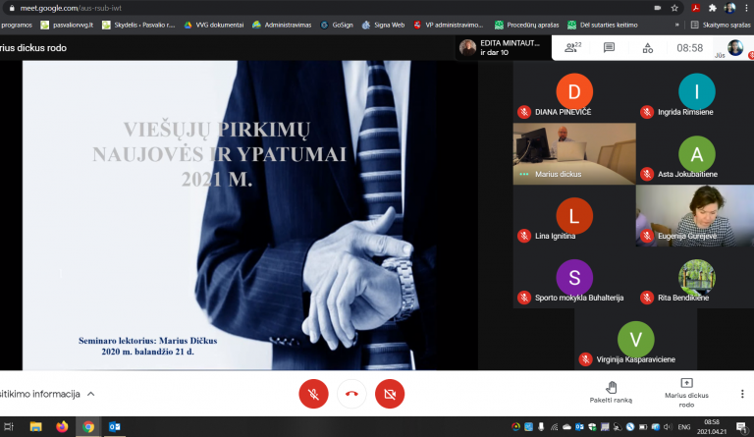Open the 'VVG dokumentai' Drive bookmark

click(x=214, y=25)
